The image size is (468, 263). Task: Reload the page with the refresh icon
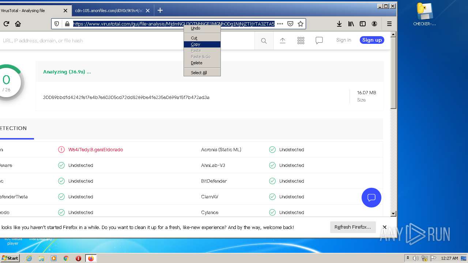click(x=6, y=24)
